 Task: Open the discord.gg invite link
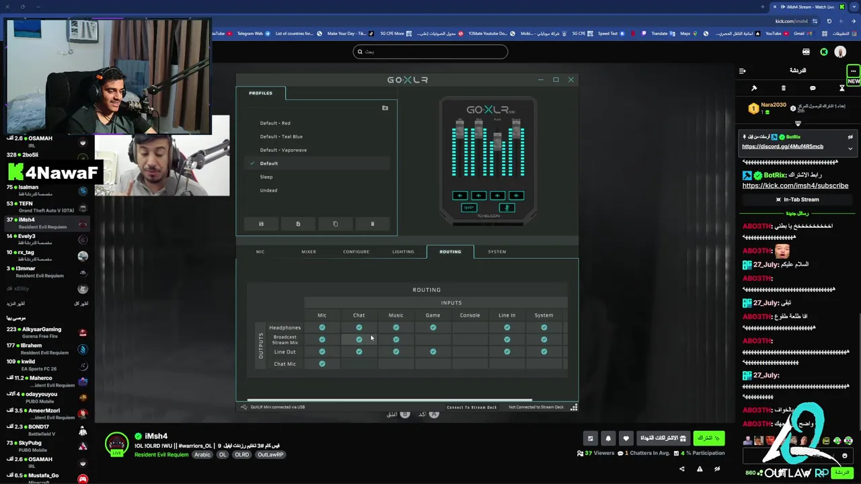[782, 147]
